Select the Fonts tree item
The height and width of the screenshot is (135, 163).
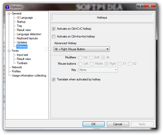click(x=15, y=51)
